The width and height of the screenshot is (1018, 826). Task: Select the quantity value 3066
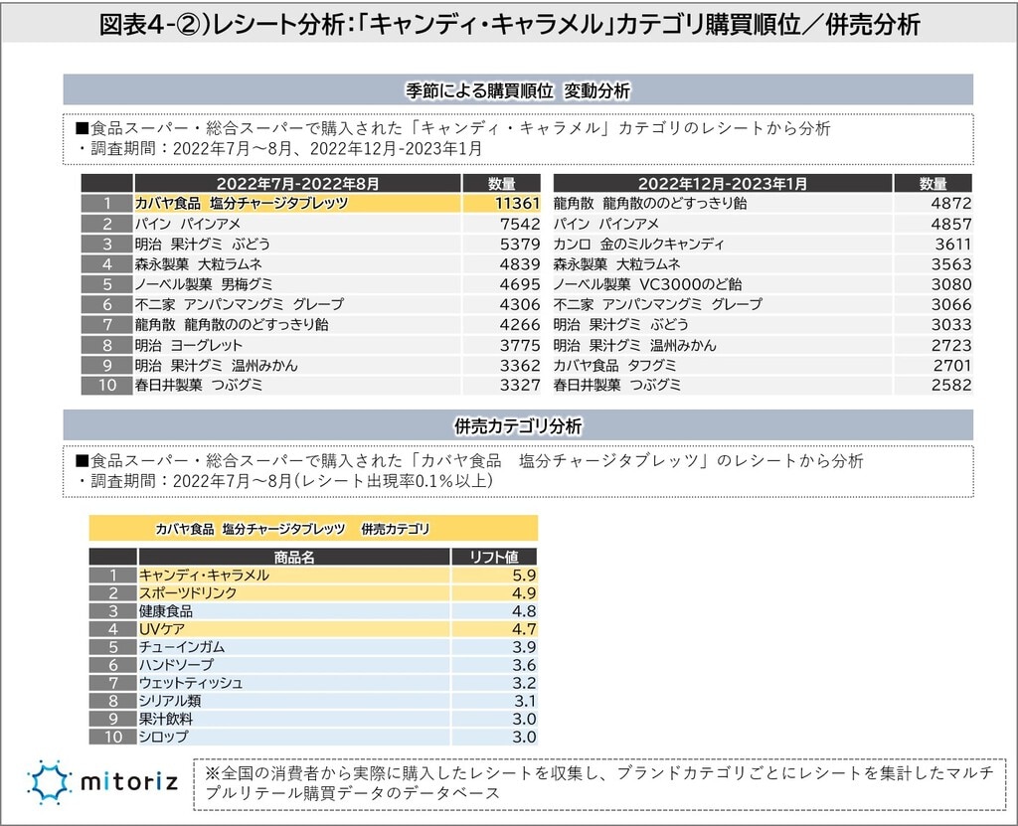click(x=951, y=304)
